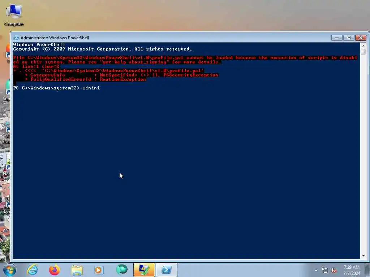Viewport: 370px width, 277px height.
Task: Click the 'PS C:\Windows\system32>' prompt
Action: pyautogui.click(x=47, y=88)
